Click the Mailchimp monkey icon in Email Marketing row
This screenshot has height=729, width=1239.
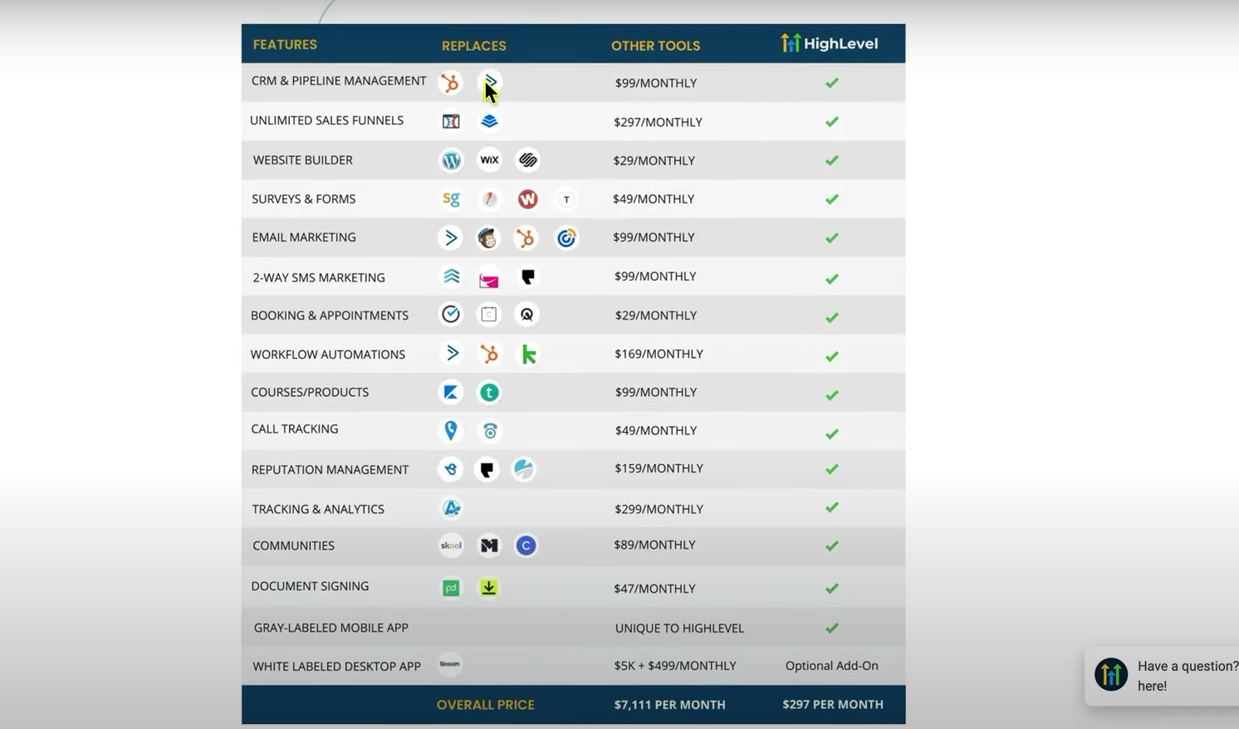[487, 238]
